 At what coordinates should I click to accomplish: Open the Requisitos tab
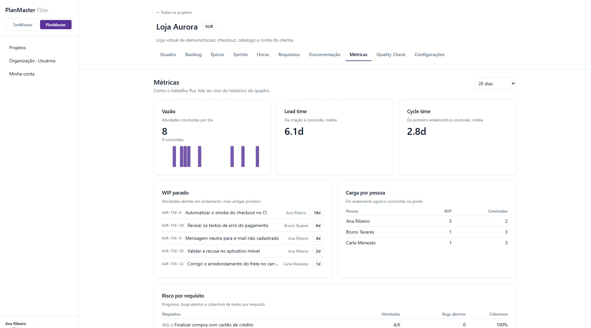pos(289,54)
